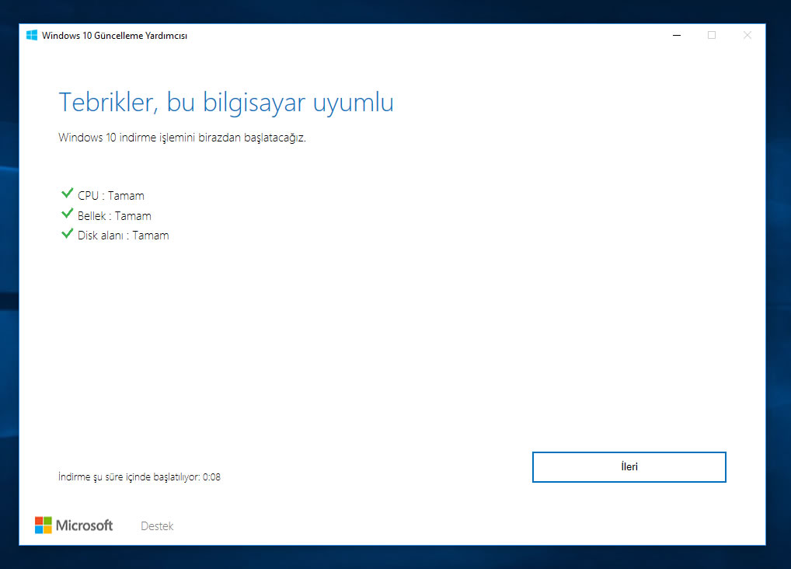Close the Windows 10 Güncelleme Yardımcısı window
The height and width of the screenshot is (569, 791).
click(x=747, y=35)
